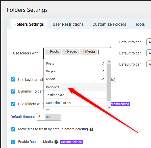Open help icon beside Enable Replace Media
151x148 pixels.
56,142
